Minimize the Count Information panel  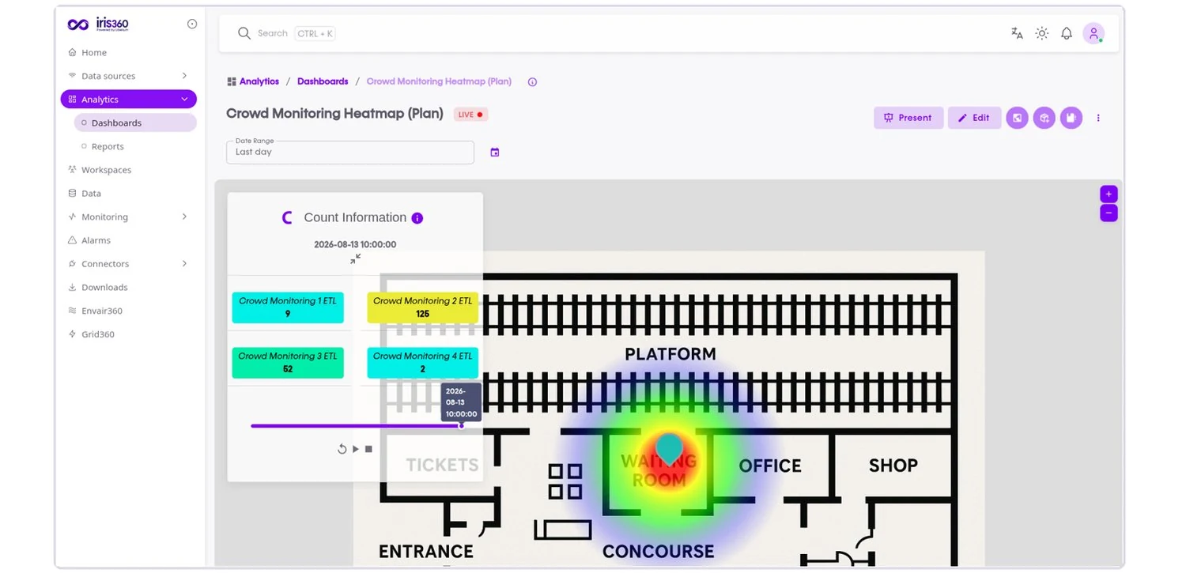coord(356,258)
